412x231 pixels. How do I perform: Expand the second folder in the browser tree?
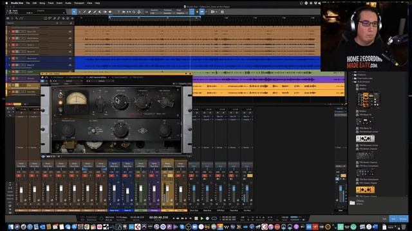353,78
